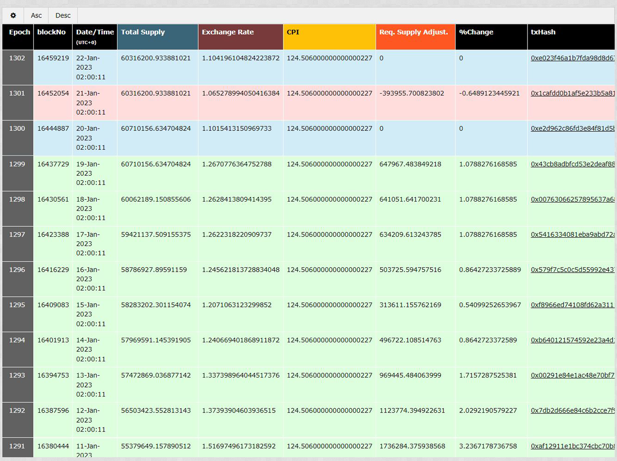The width and height of the screenshot is (617, 461).
Task: Open txHash link starting 0xe023f46a1b7
Action: pyautogui.click(x=572, y=58)
